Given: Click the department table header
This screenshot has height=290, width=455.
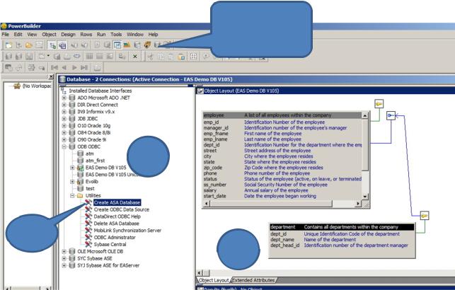Looking at the screenshot, I should (x=342, y=227).
